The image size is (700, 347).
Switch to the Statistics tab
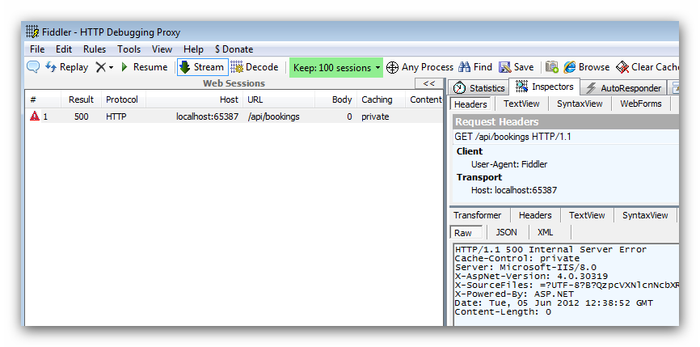479,88
